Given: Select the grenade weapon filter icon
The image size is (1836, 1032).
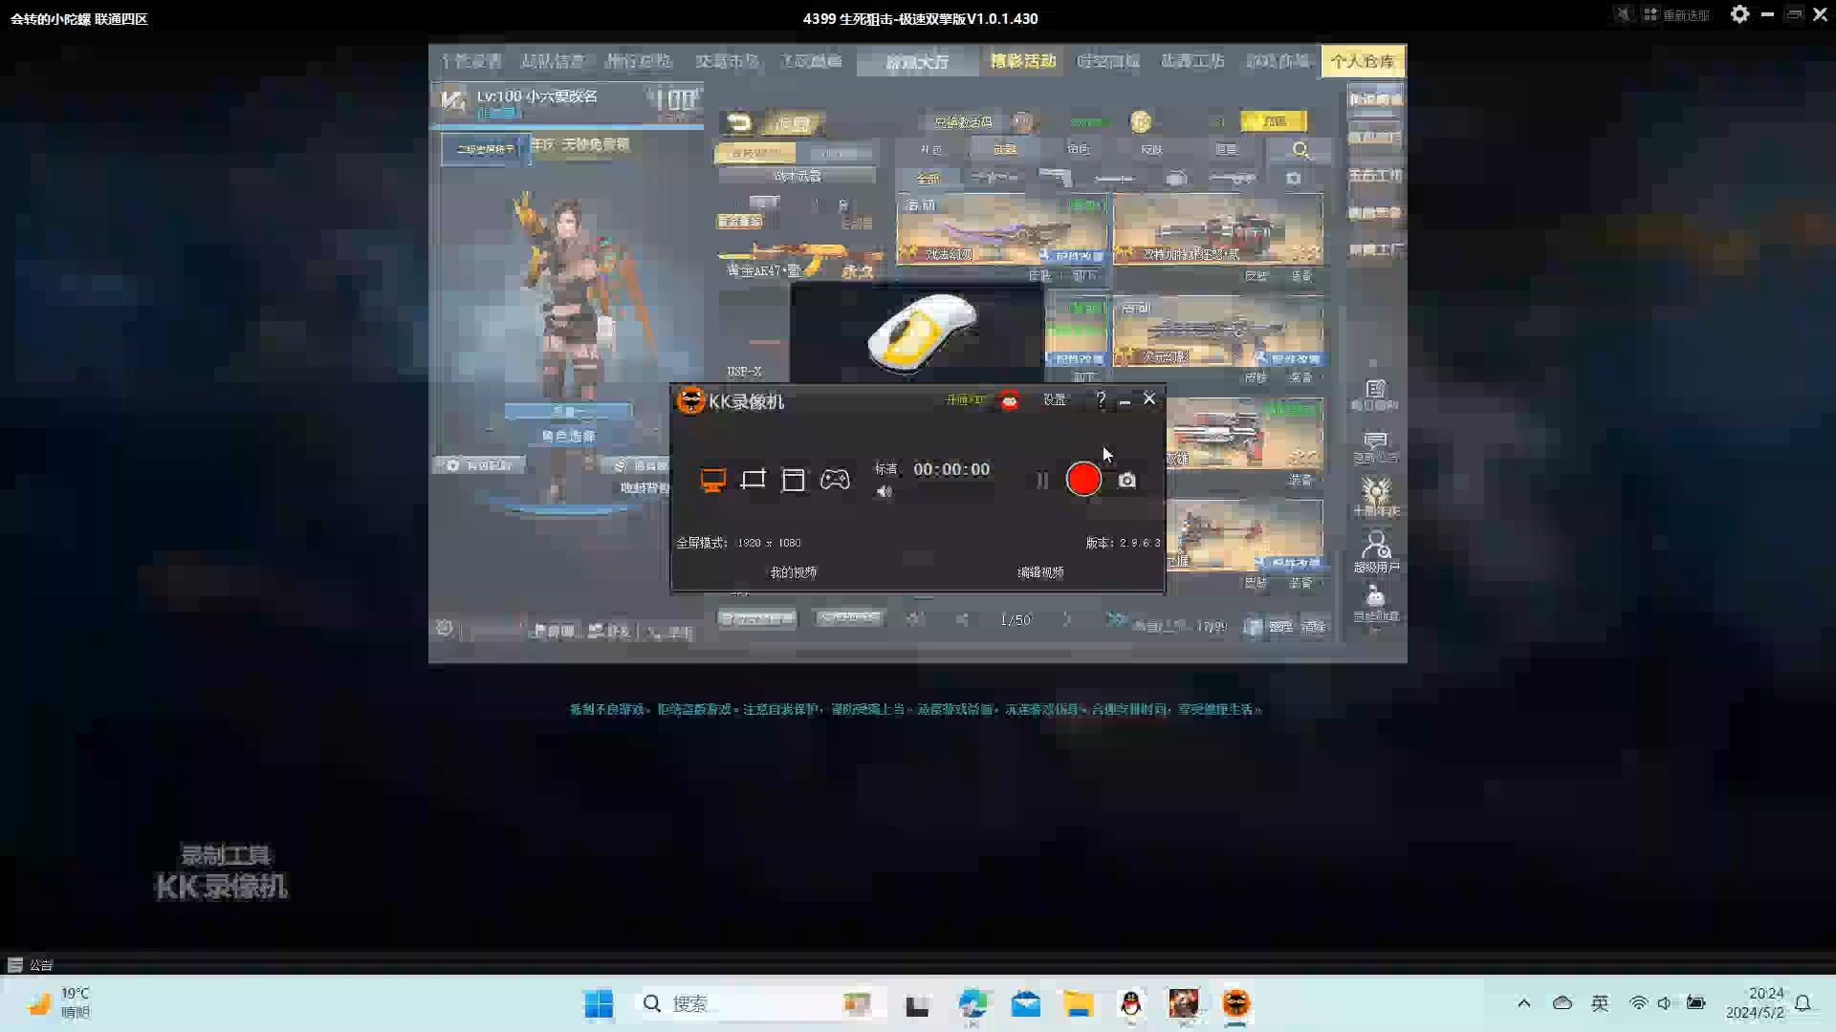Looking at the screenshot, I should coord(1176,178).
